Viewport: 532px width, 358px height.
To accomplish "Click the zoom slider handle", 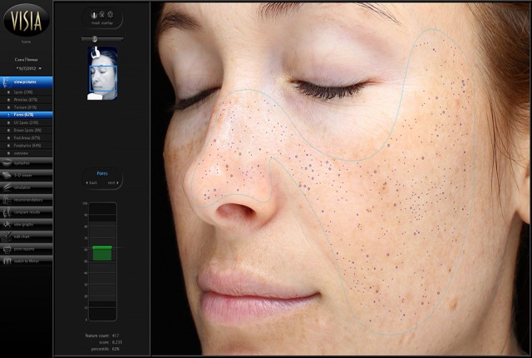I will click(95, 38).
